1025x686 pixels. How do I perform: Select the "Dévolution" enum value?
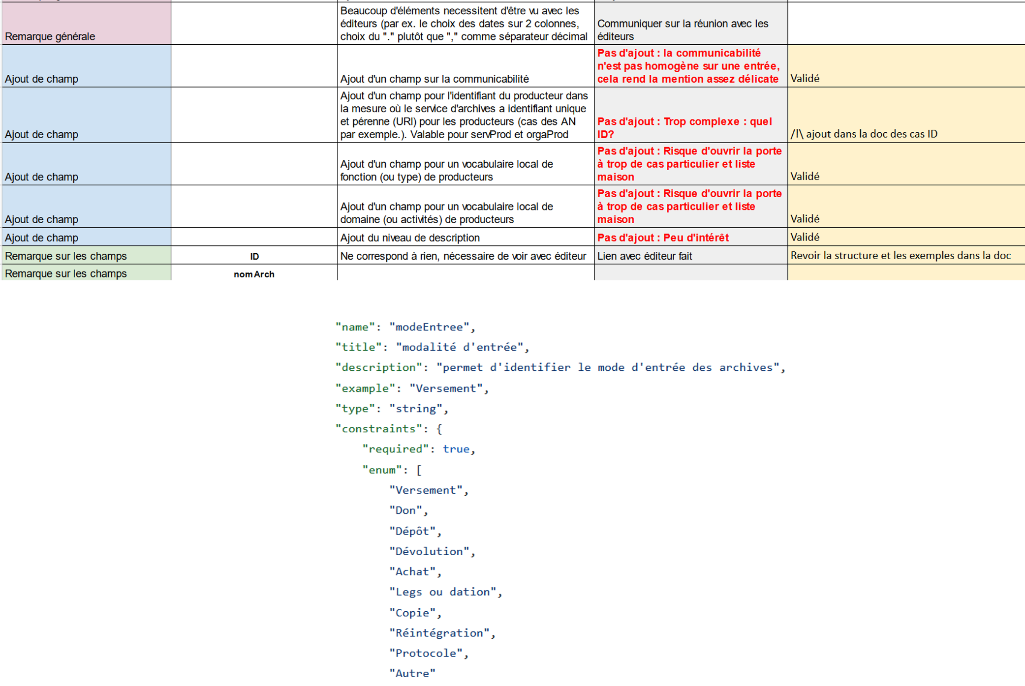tap(432, 551)
